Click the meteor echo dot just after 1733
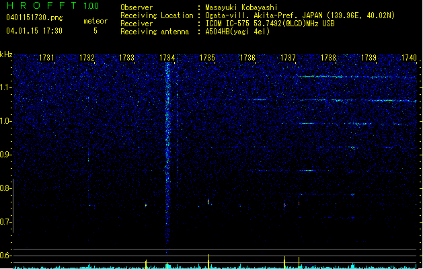The height and width of the screenshot is (269, 423). pos(146,205)
